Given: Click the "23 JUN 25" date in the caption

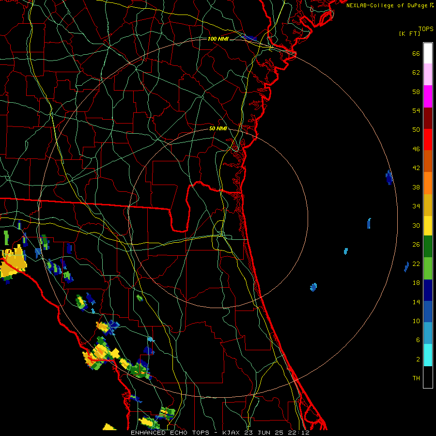Looking at the screenshot, I should (264, 433).
